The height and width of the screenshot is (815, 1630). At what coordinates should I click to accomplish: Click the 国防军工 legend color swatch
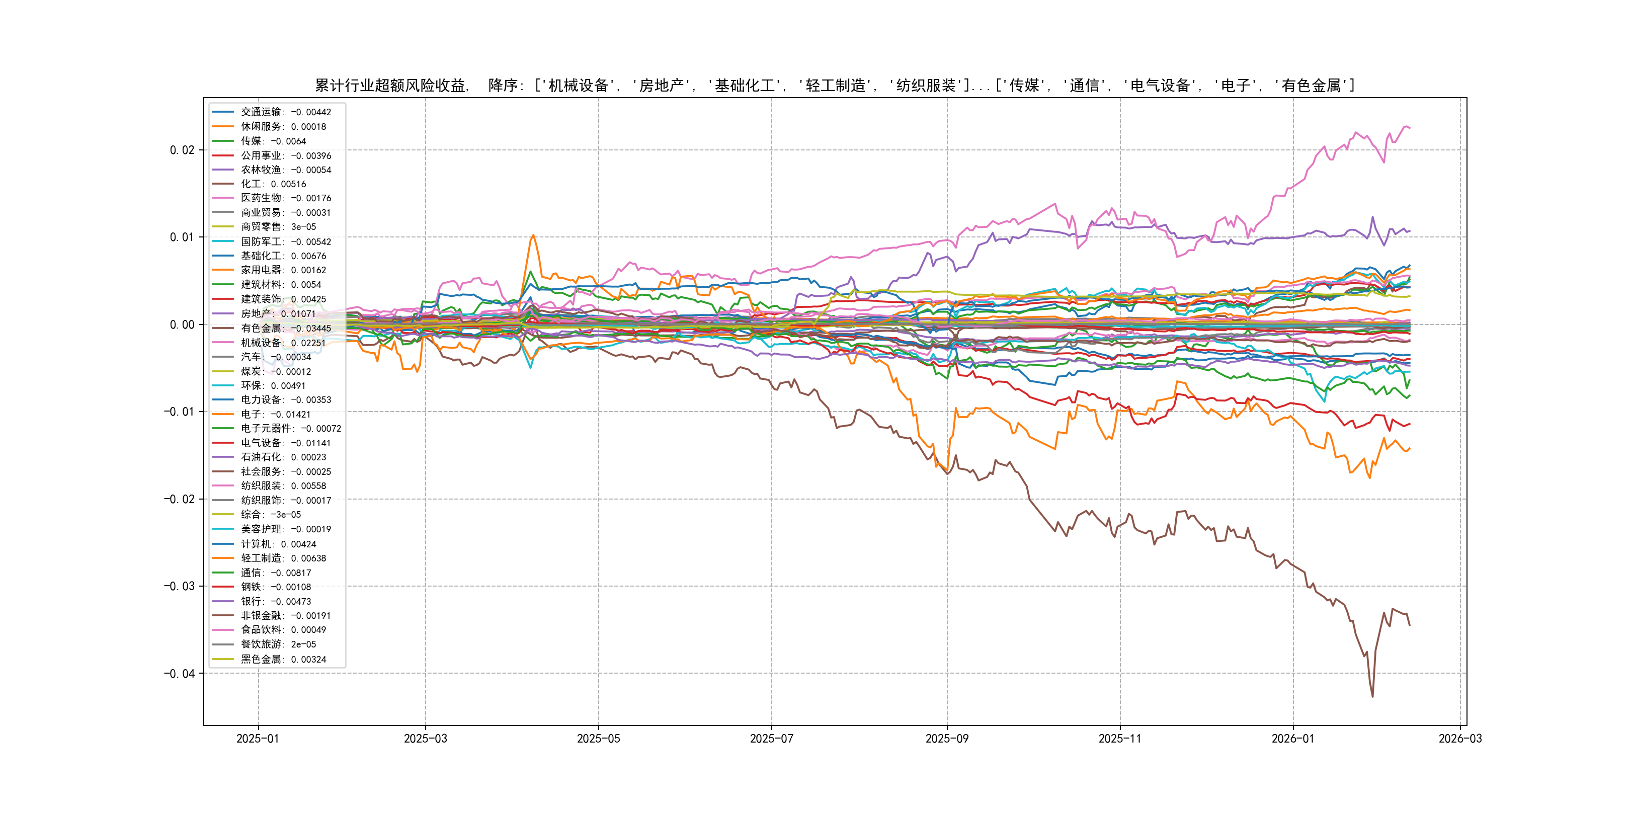pos(223,241)
